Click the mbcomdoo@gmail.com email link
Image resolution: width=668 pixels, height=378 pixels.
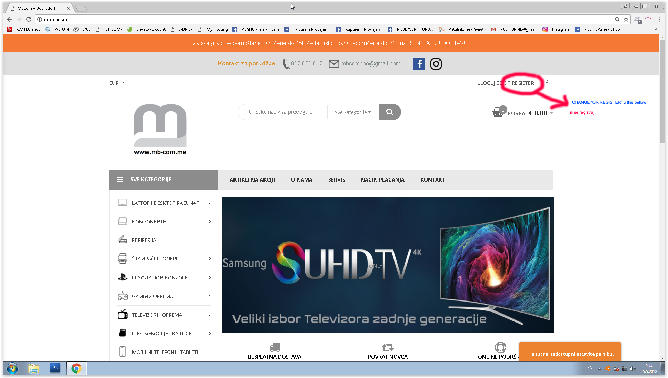(x=371, y=63)
